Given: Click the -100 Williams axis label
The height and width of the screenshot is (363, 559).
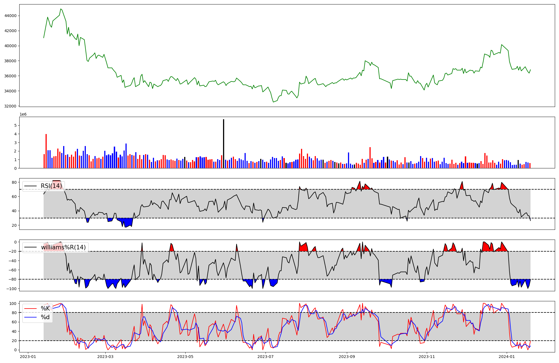Looking at the screenshot, I should click(11, 289).
